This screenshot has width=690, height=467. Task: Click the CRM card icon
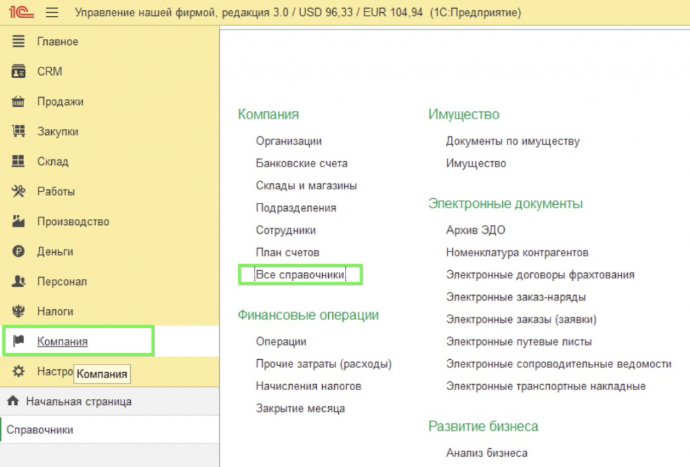(18, 71)
